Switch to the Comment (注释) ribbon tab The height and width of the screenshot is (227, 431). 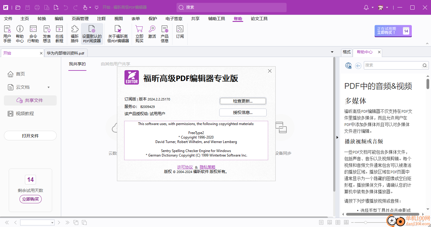(x=101, y=19)
